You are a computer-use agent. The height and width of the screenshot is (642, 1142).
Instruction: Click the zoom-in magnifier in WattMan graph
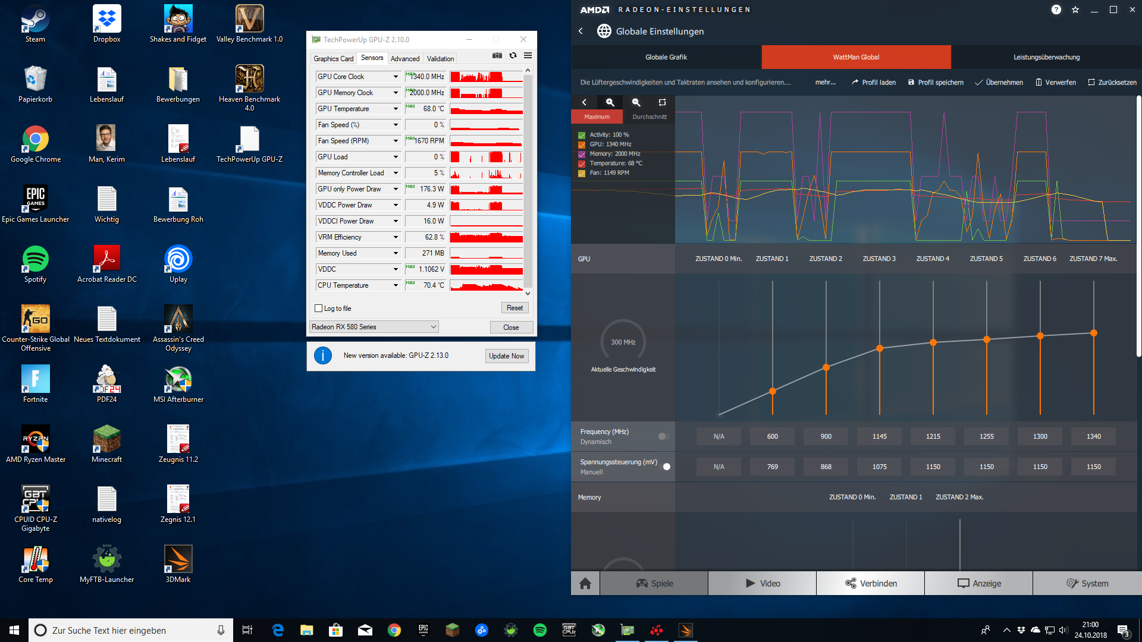tap(610, 102)
